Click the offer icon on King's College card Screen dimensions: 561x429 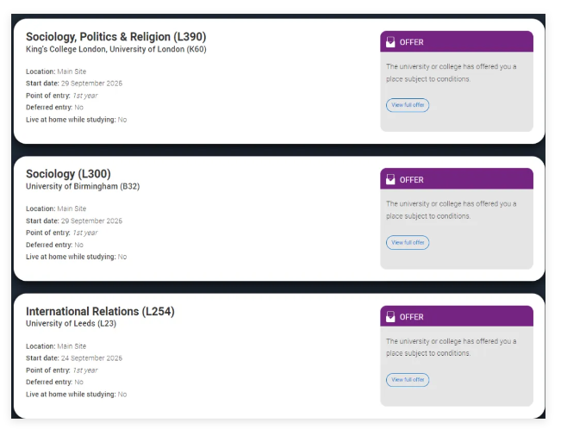tap(392, 42)
